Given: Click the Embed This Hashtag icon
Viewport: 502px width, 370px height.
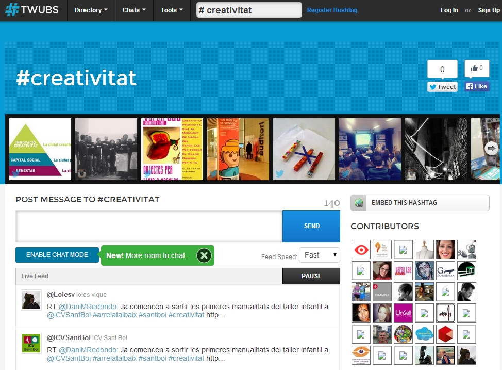Looking at the screenshot, I should tap(359, 203).
